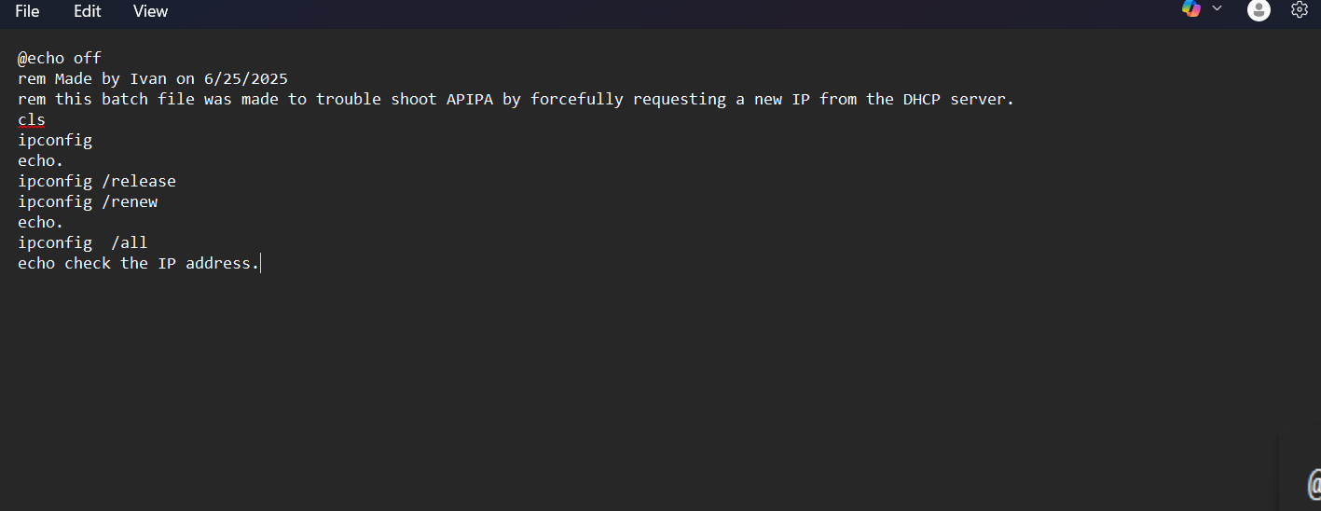Expand the chevron beside the Copilot icon
Screen dimensions: 1321x511
(x=1217, y=8)
